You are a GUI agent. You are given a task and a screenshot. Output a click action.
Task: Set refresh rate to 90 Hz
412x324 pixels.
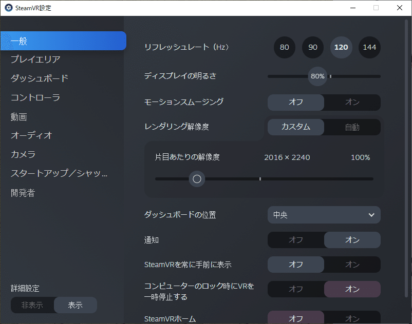tap(313, 47)
